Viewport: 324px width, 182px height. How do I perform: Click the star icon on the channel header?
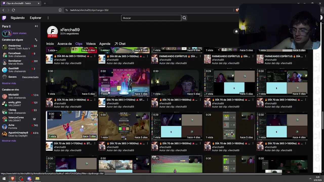point(236,31)
